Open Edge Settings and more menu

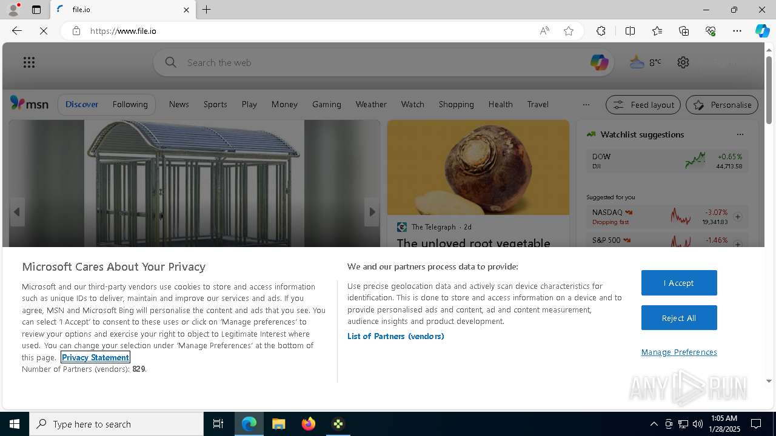(737, 31)
